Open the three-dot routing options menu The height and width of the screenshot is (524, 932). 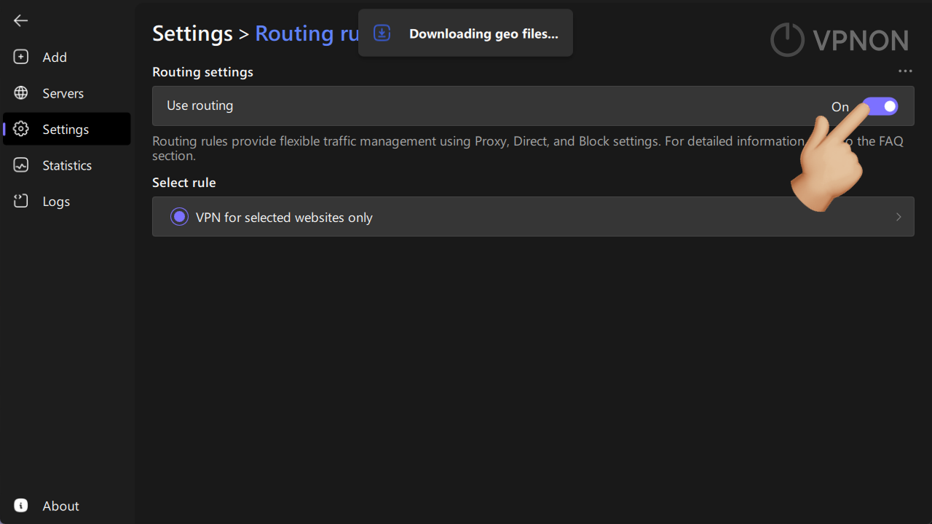click(905, 71)
